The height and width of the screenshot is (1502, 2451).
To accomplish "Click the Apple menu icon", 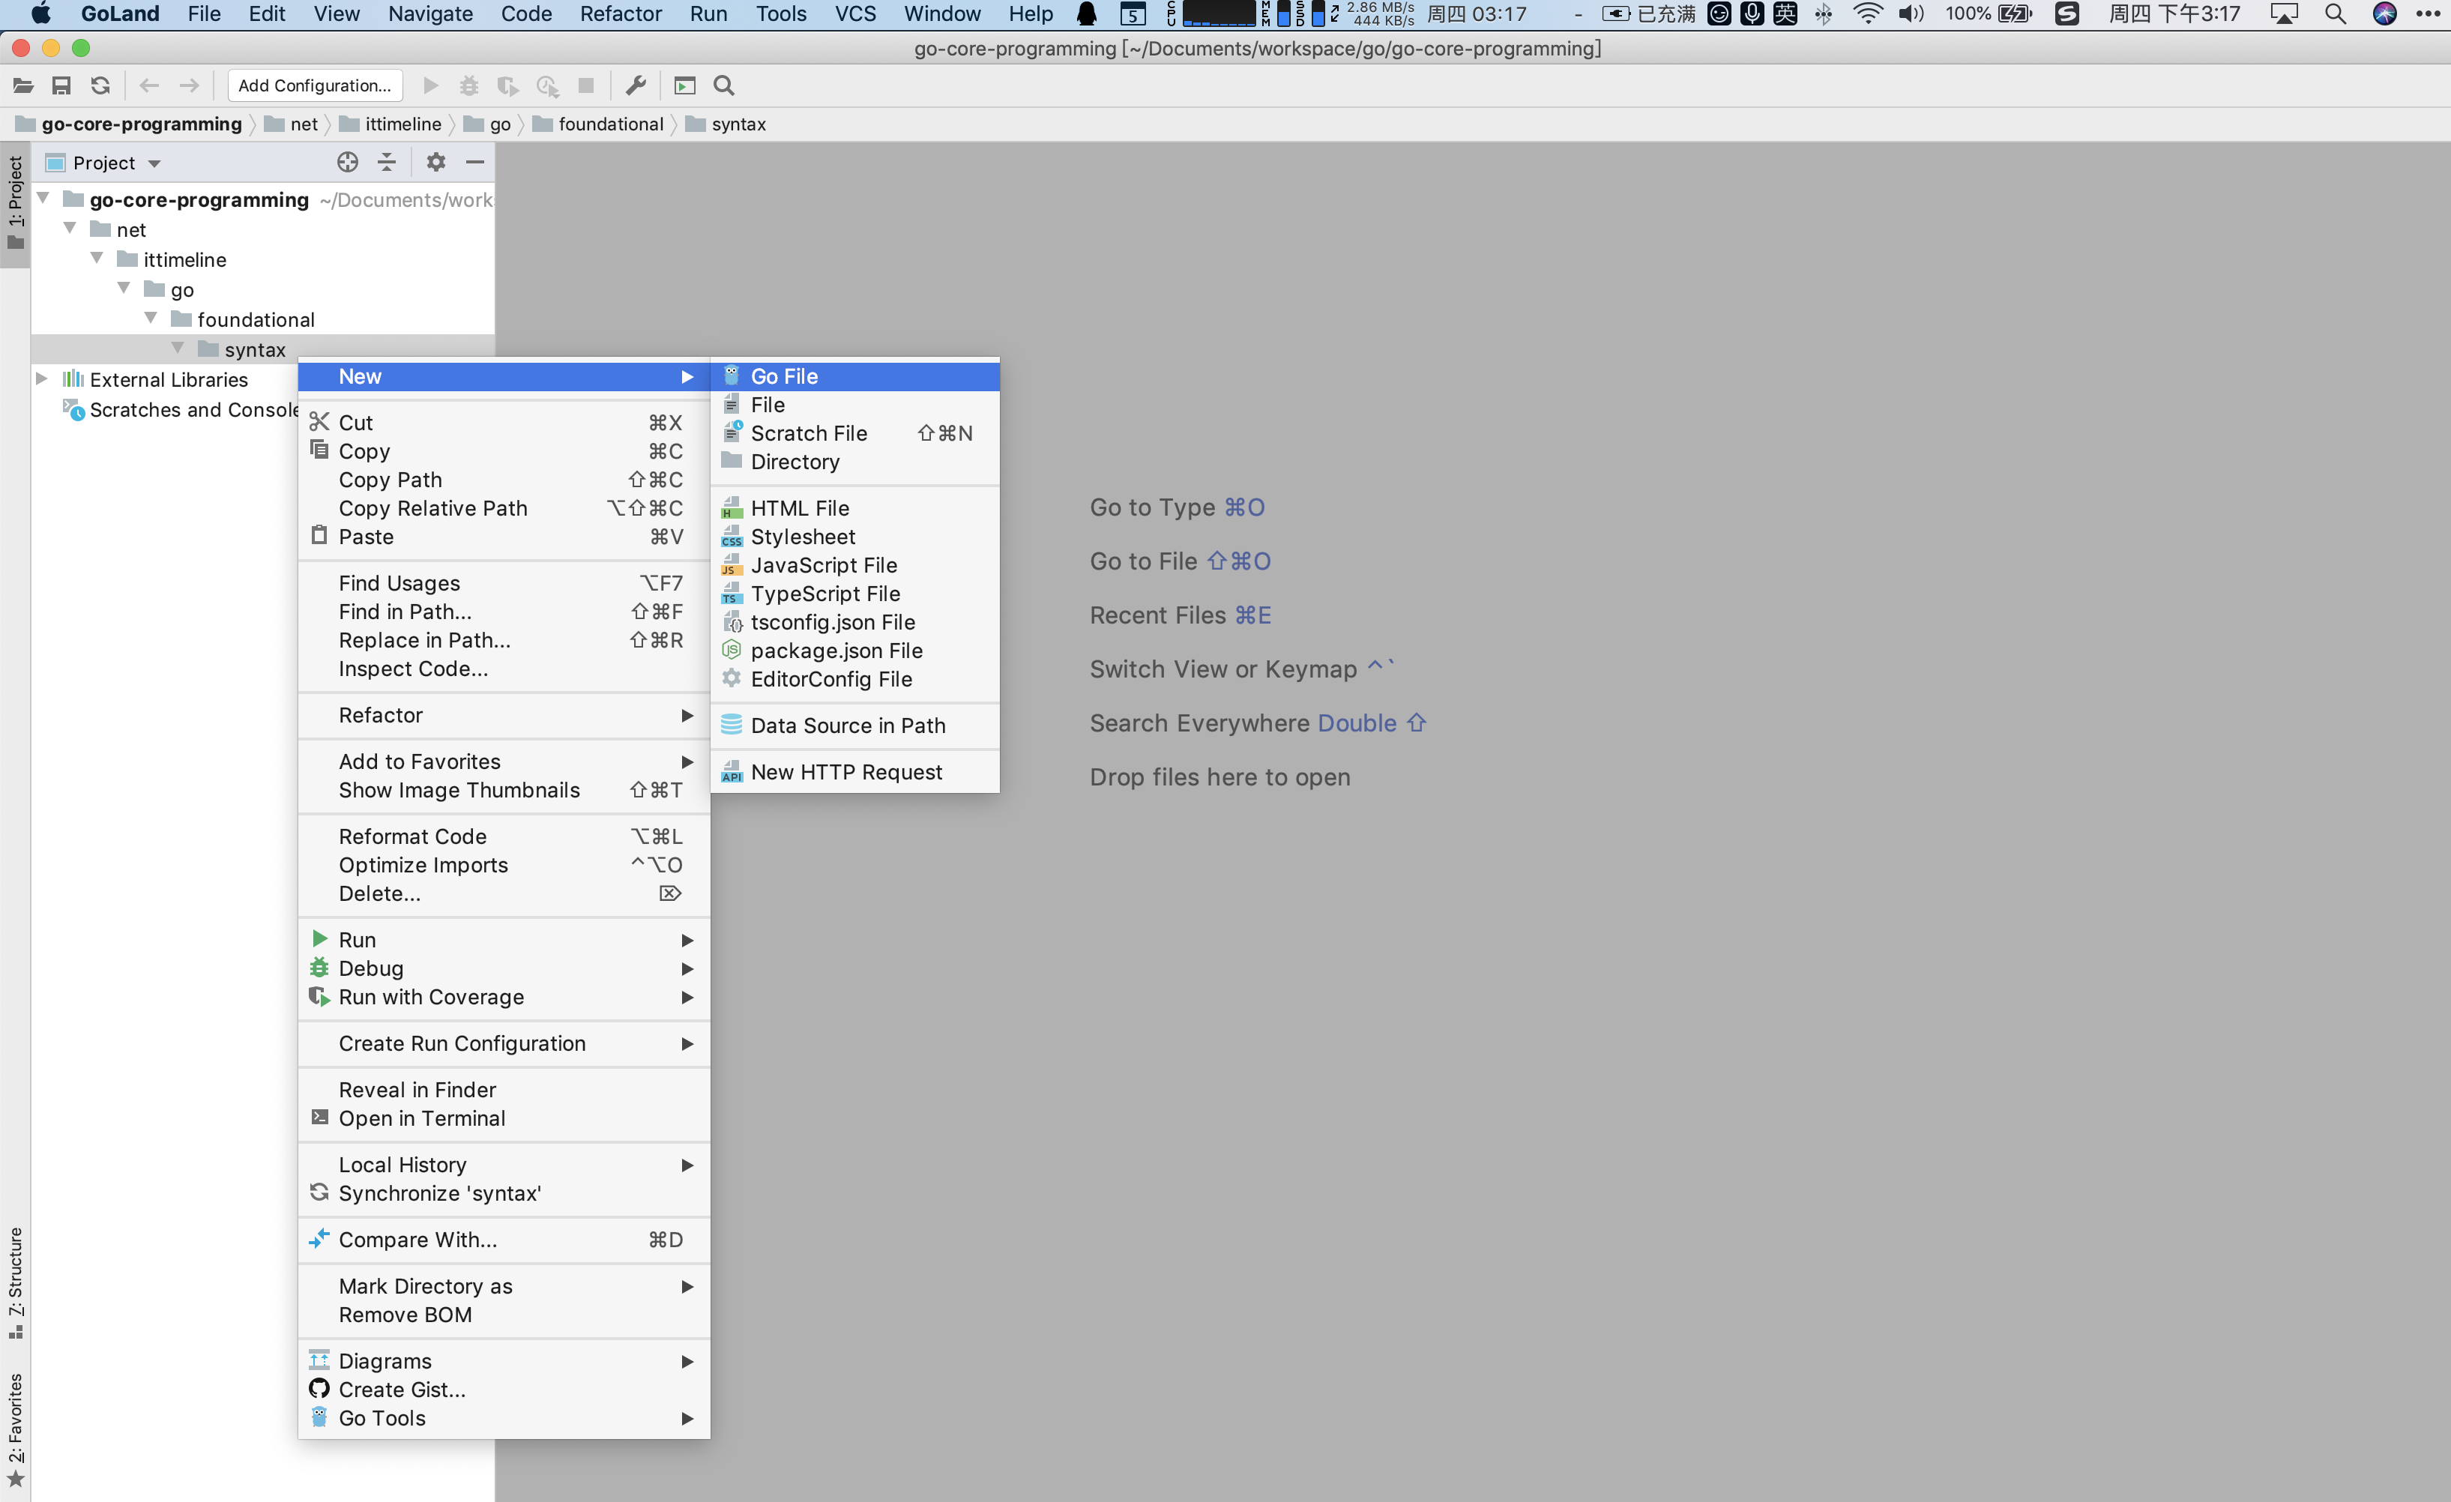I will pyautogui.click(x=40, y=14).
